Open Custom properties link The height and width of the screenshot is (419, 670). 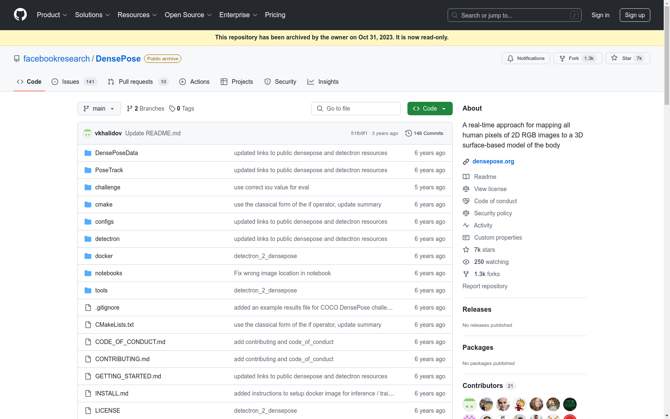[498, 238]
